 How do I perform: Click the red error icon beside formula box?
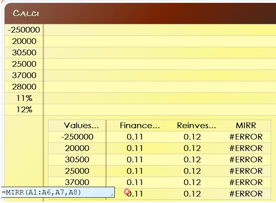tap(127, 192)
